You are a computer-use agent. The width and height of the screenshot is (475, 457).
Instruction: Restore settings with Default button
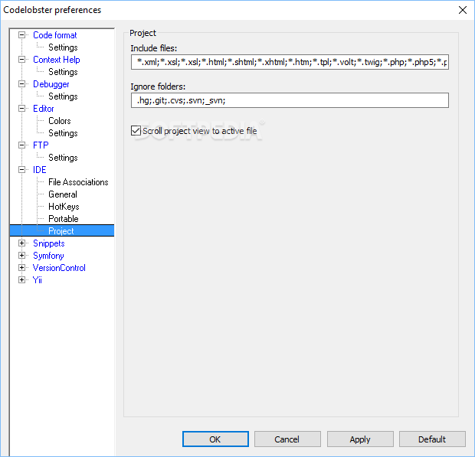(x=432, y=439)
